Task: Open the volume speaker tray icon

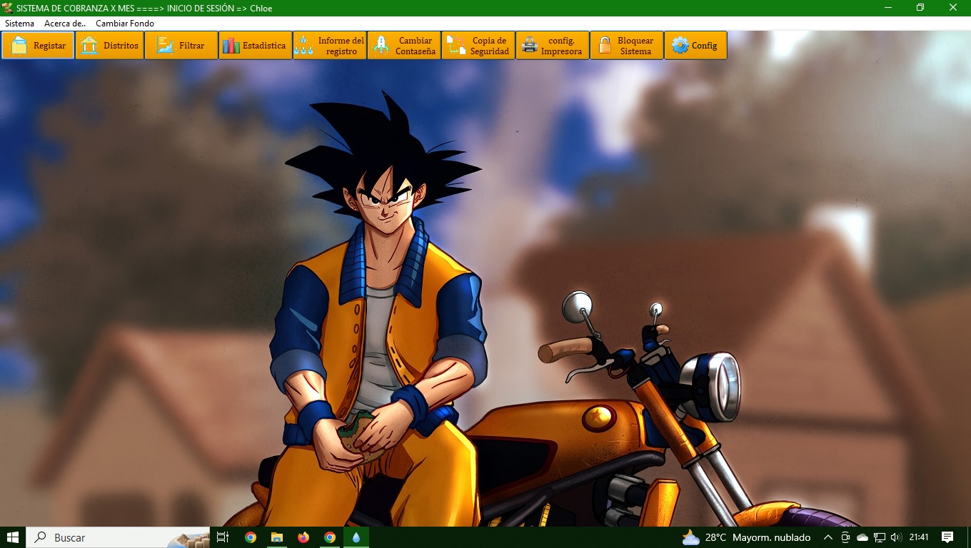Action: pyautogui.click(x=896, y=537)
